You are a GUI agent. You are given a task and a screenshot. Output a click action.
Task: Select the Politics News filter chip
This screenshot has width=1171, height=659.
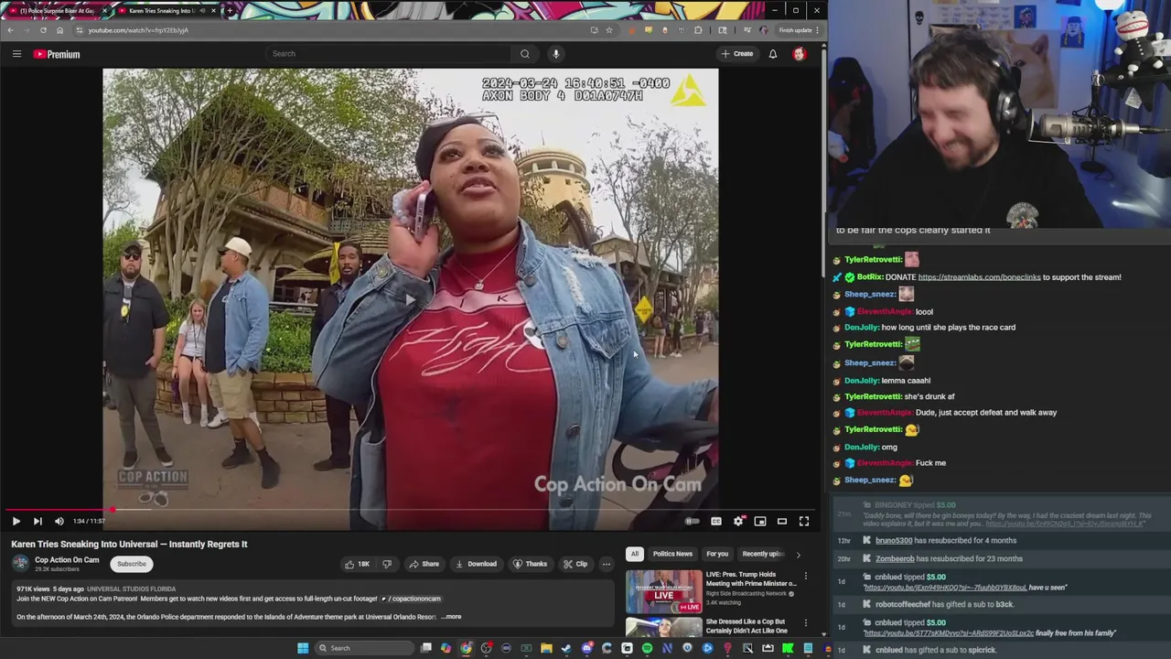coord(672,554)
